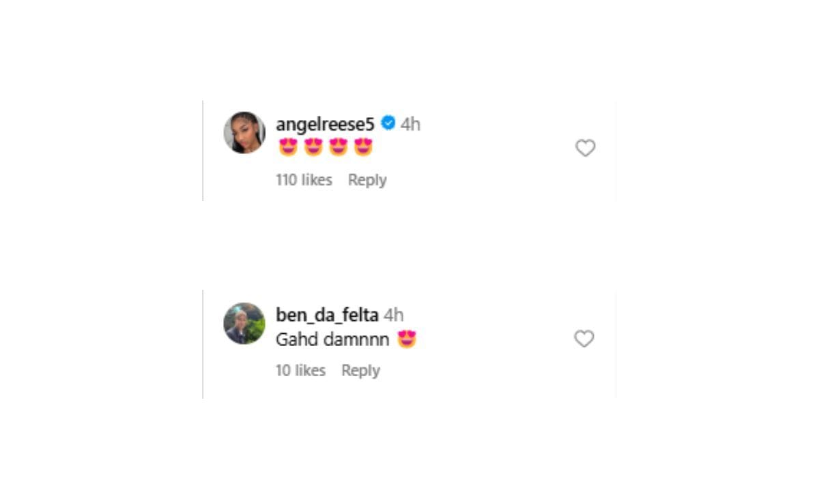Screen dimensions: 819x477
Task: Open ben_da_felta's profile via username
Action: 326,314
